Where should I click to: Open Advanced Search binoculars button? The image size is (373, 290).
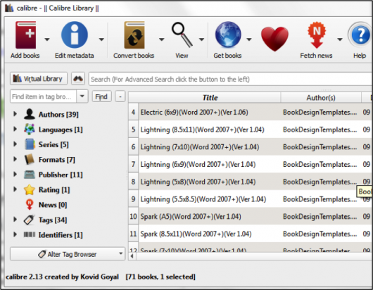(78, 79)
